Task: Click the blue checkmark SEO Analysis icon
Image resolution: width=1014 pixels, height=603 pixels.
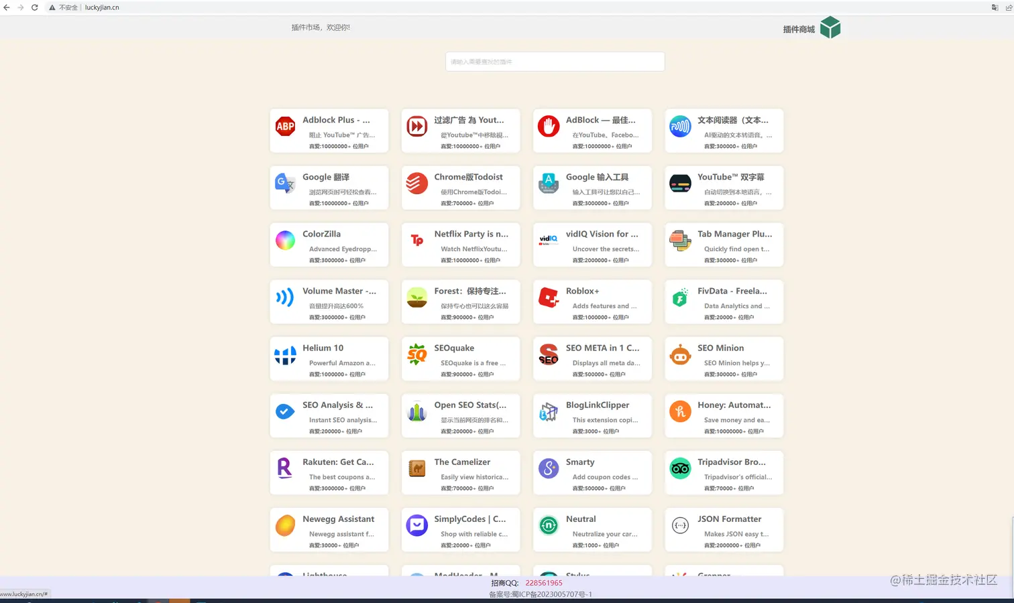Action: click(285, 411)
